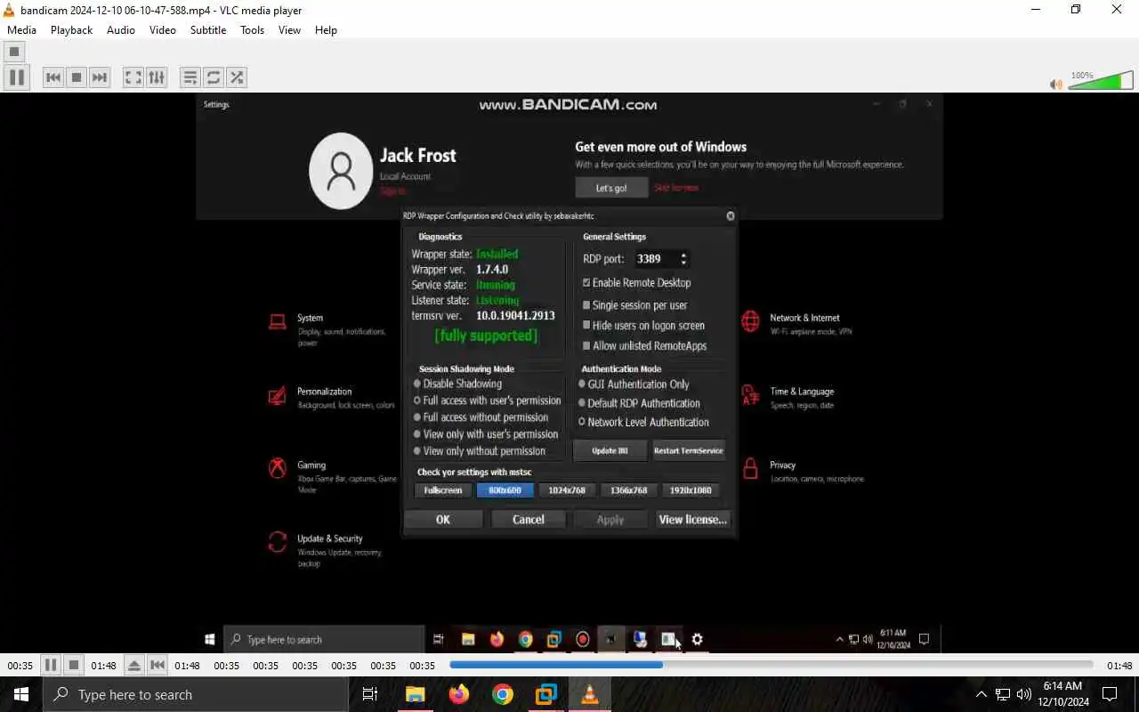Open the Subtitle menu
This screenshot has height=712, width=1139.
208,29
